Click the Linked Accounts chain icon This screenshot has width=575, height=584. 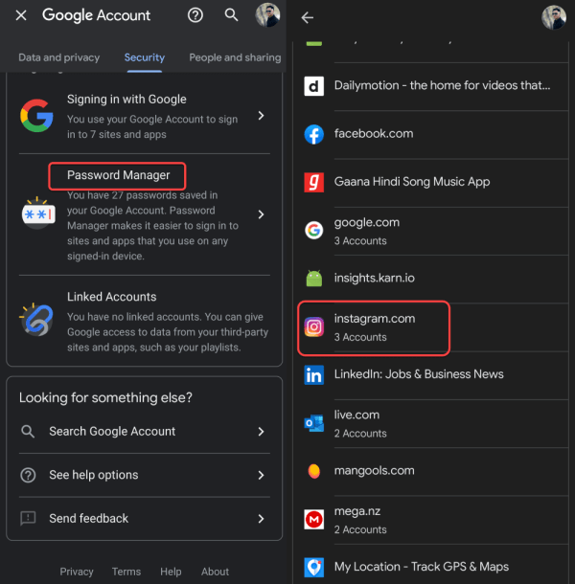[36, 320]
